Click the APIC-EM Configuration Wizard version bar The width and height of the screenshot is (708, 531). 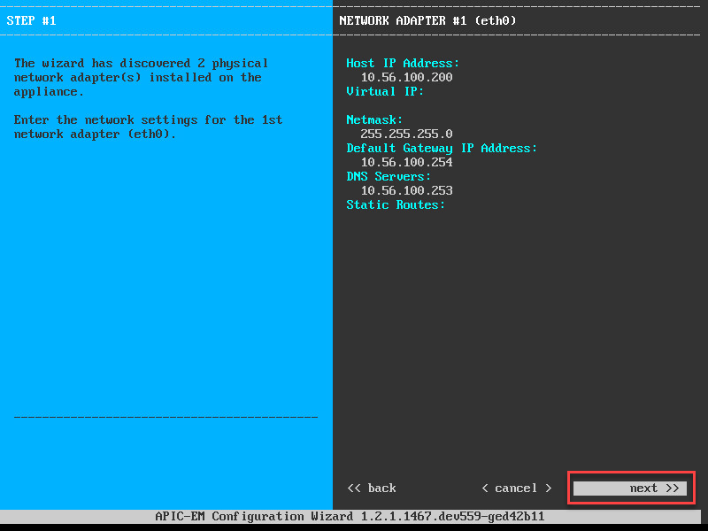tap(350, 516)
